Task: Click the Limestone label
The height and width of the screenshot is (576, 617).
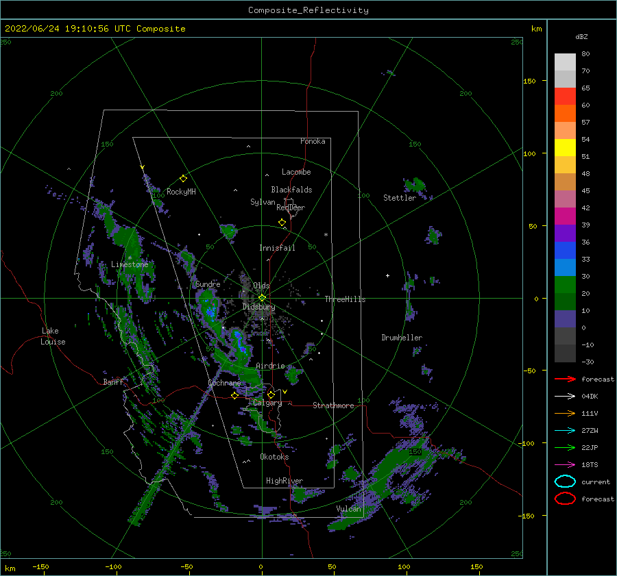Action: pos(130,264)
